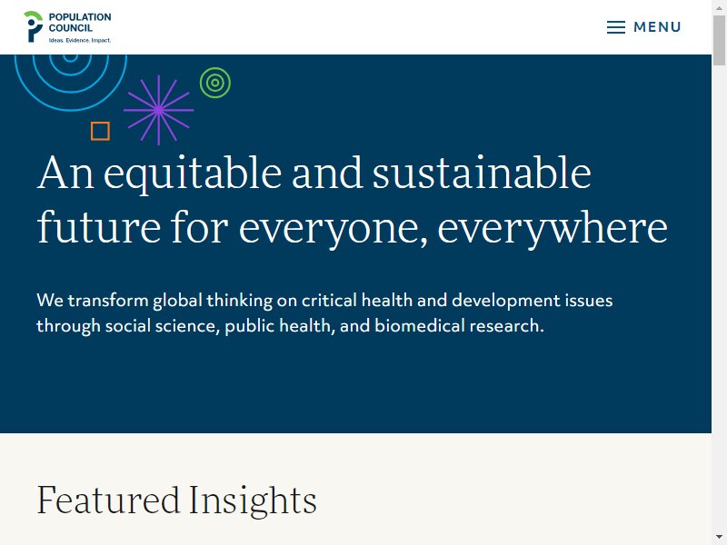This screenshot has width=727, height=545.
Task: Select the small green concentric circles graphic
Action: tap(215, 83)
